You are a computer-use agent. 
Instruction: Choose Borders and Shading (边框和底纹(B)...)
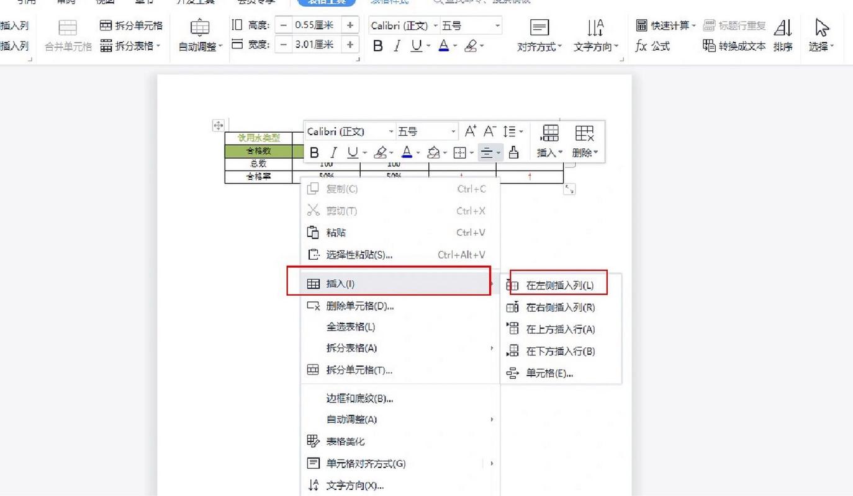(400, 398)
